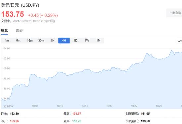
Task: Click the 10/07 date on x-axis
Action: tap(35, 106)
